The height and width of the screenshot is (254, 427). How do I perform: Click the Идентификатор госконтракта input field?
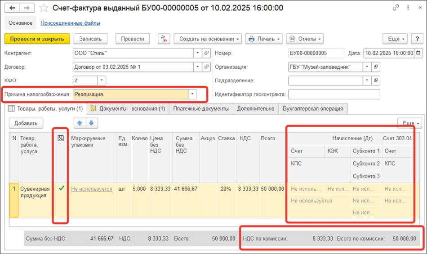coord(334,94)
